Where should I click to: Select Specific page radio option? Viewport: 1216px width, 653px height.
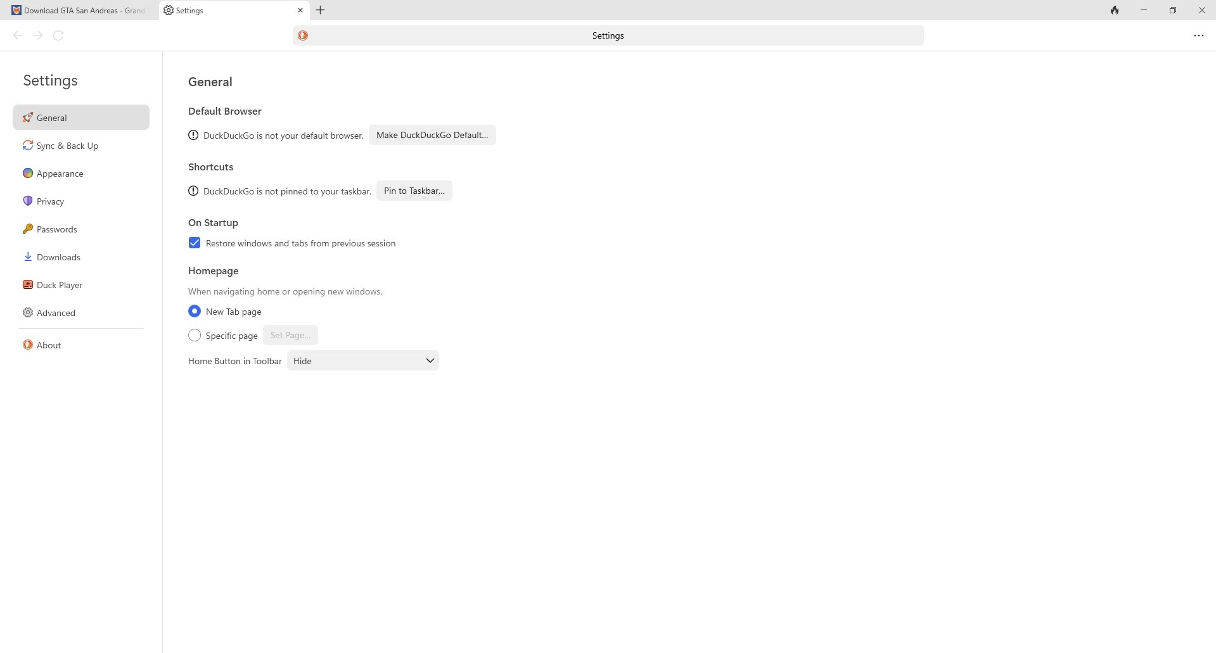pyautogui.click(x=195, y=335)
